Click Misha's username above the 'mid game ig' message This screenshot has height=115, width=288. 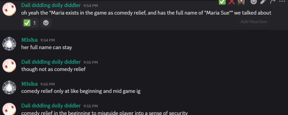(x=30, y=84)
